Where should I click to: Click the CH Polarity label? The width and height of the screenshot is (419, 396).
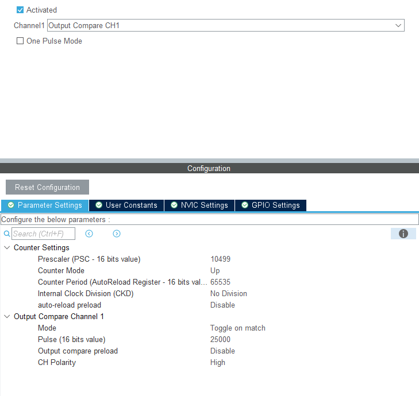pyautogui.click(x=57, y=362)
